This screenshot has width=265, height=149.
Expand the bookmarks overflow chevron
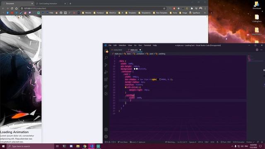205,13
